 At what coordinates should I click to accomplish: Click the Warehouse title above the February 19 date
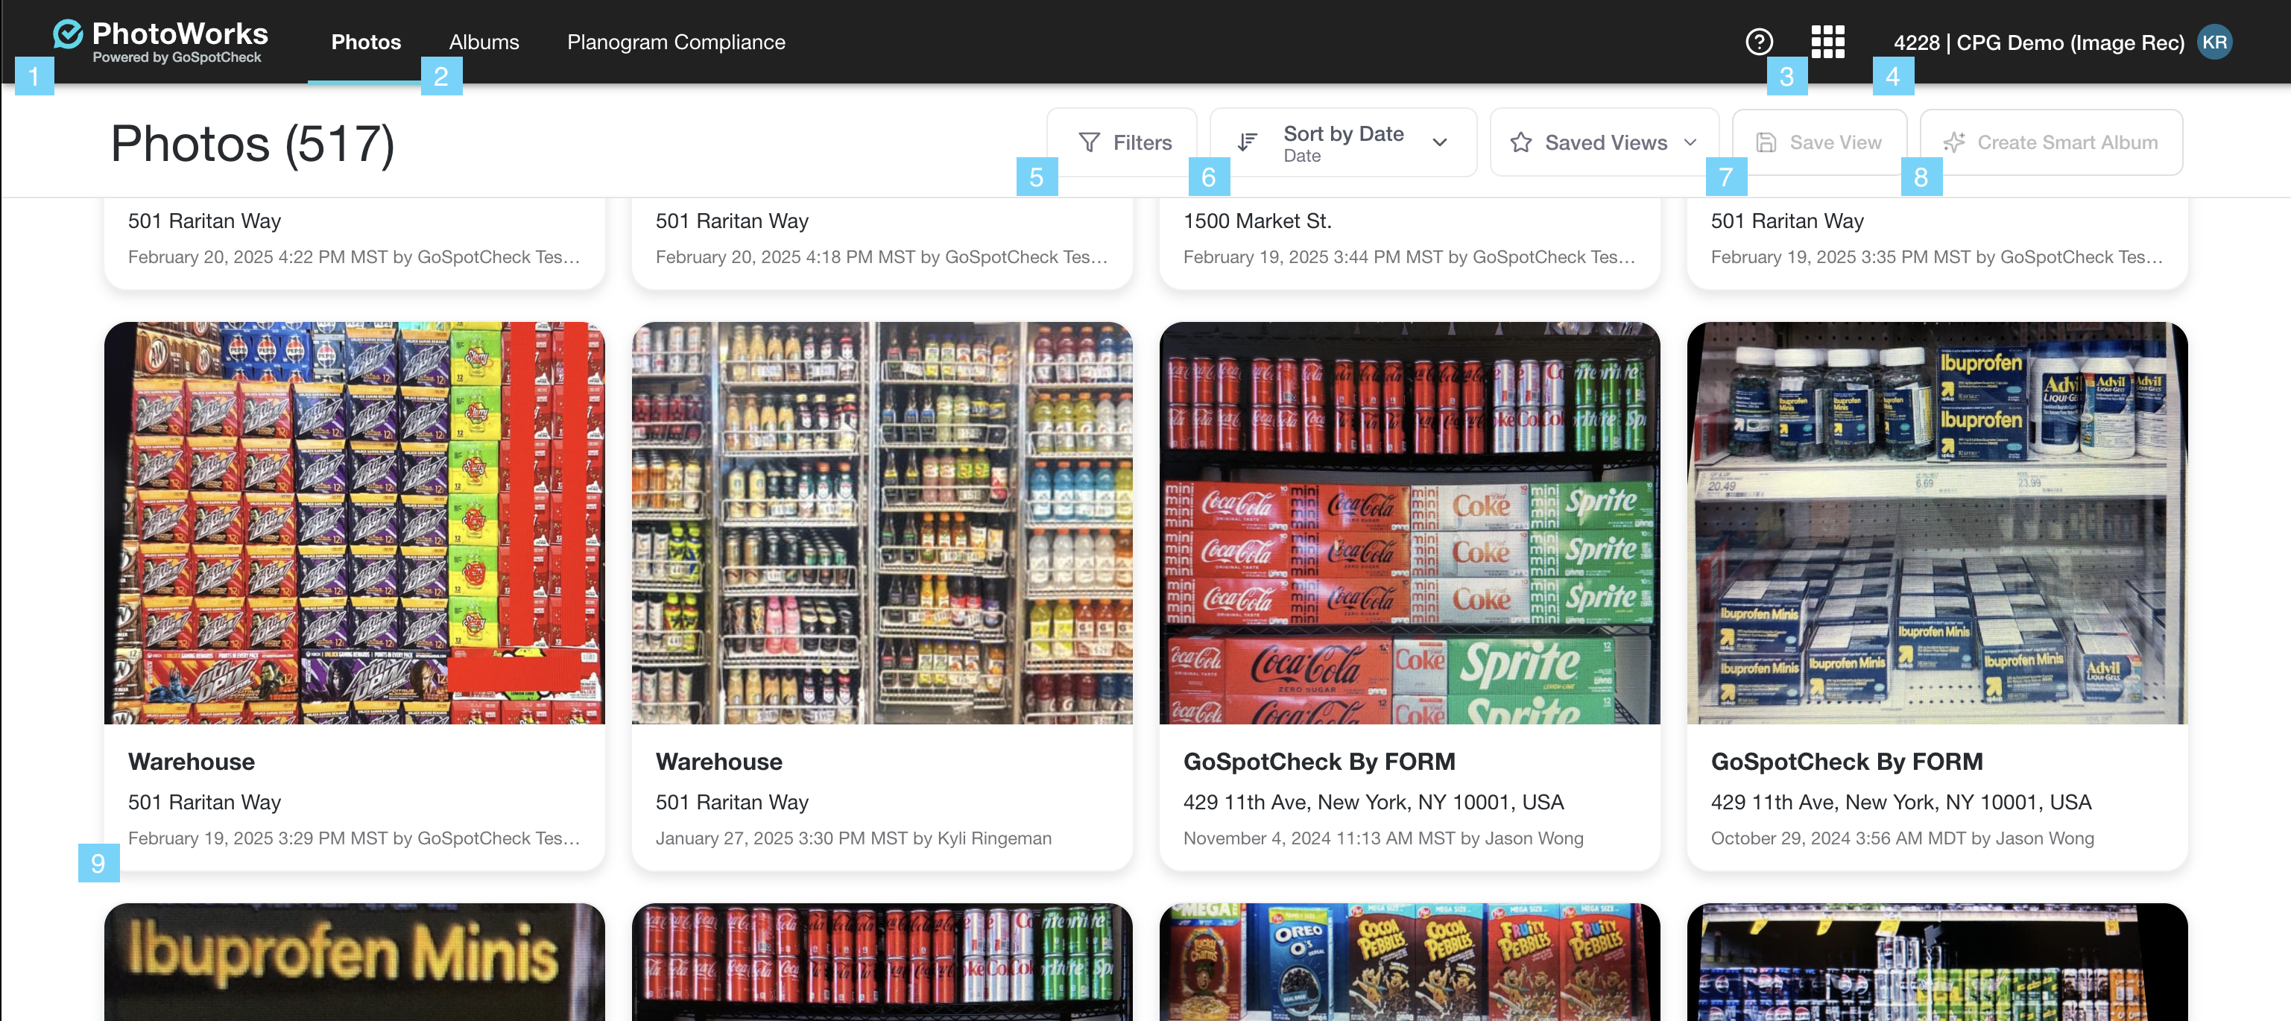point(192,762)
